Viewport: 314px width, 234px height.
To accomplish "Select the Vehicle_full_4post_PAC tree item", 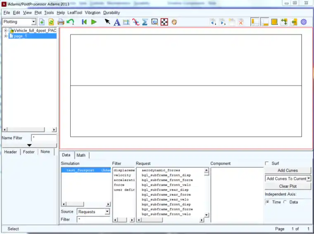I will [35, 31].
